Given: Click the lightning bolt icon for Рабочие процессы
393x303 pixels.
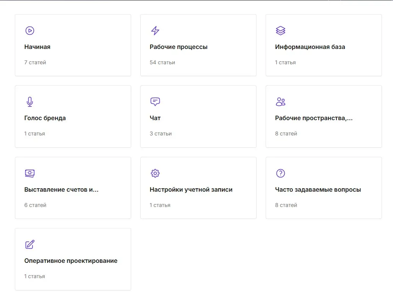Looking at the screenshot, I should click(x=155, y=31).
